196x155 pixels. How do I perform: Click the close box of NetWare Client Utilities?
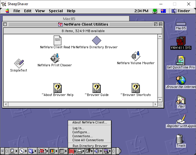click(5, 24)
